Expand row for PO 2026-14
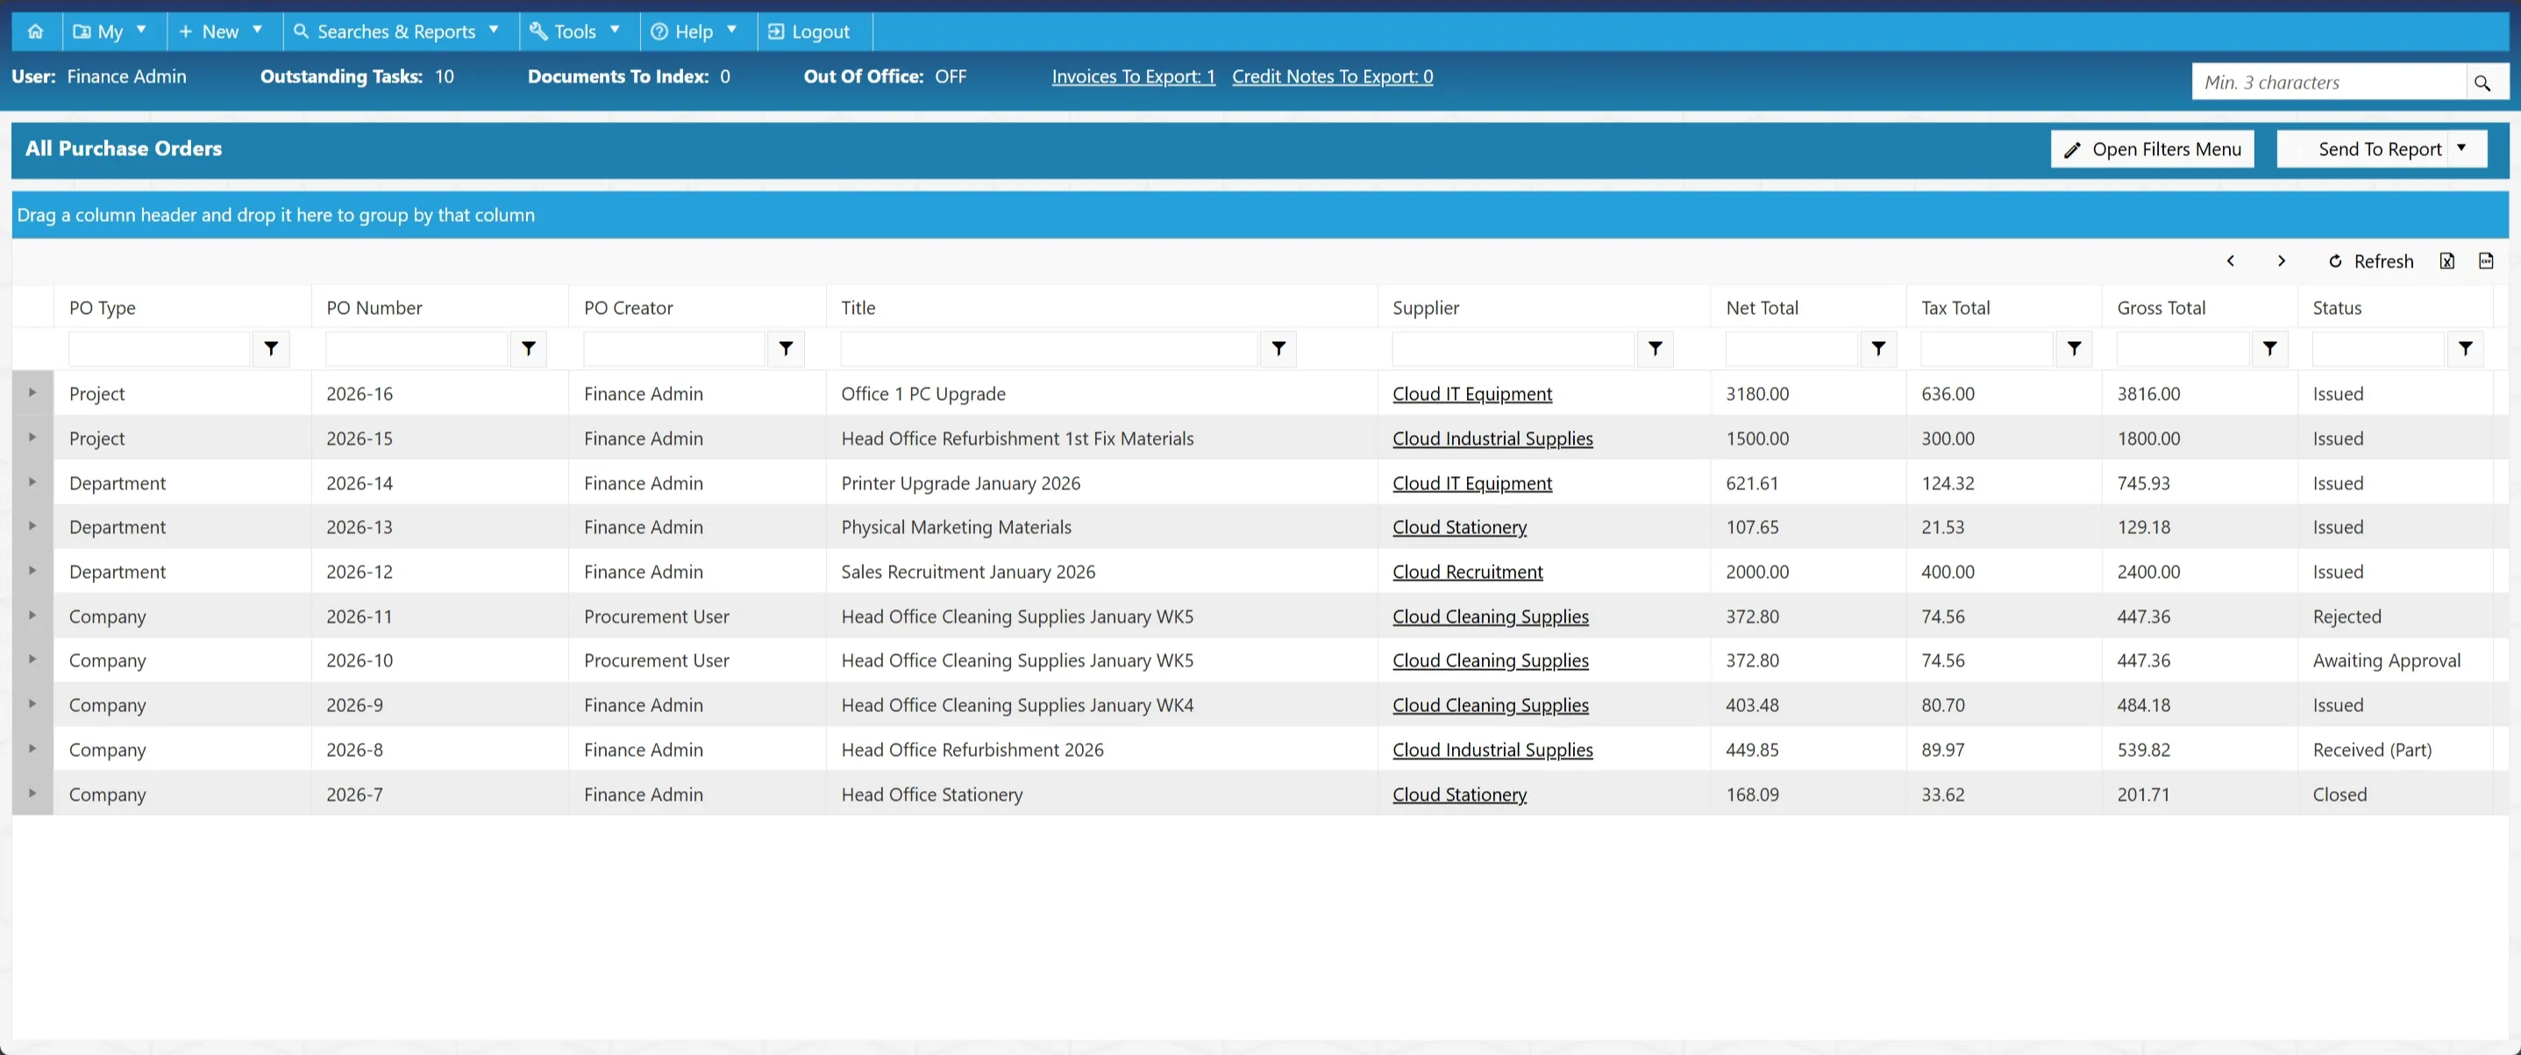Screen dimensions: 2521x1055 (32, 481)
